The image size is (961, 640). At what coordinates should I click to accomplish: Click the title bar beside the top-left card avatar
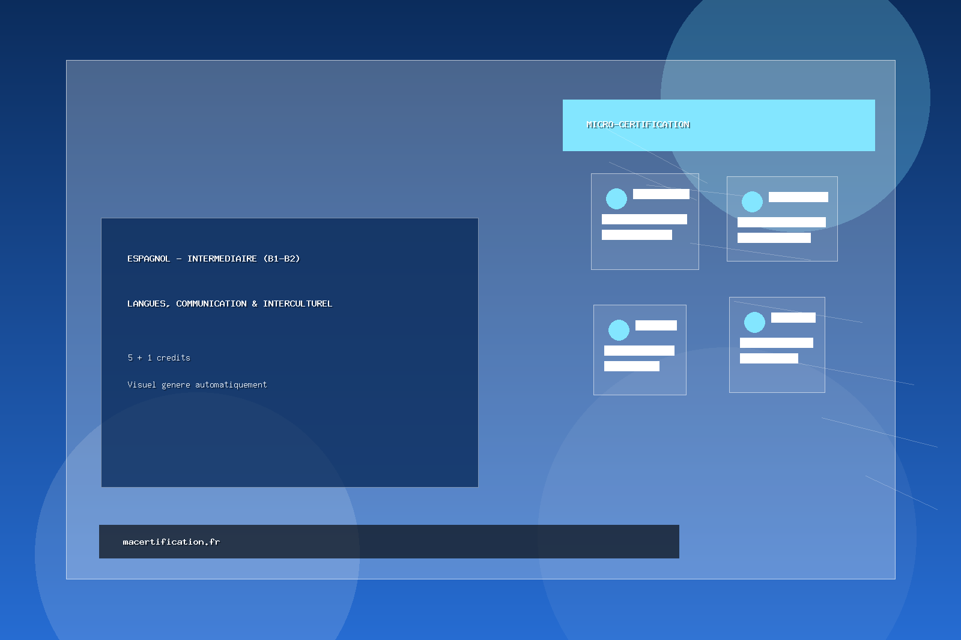click(x=661, y=194)
